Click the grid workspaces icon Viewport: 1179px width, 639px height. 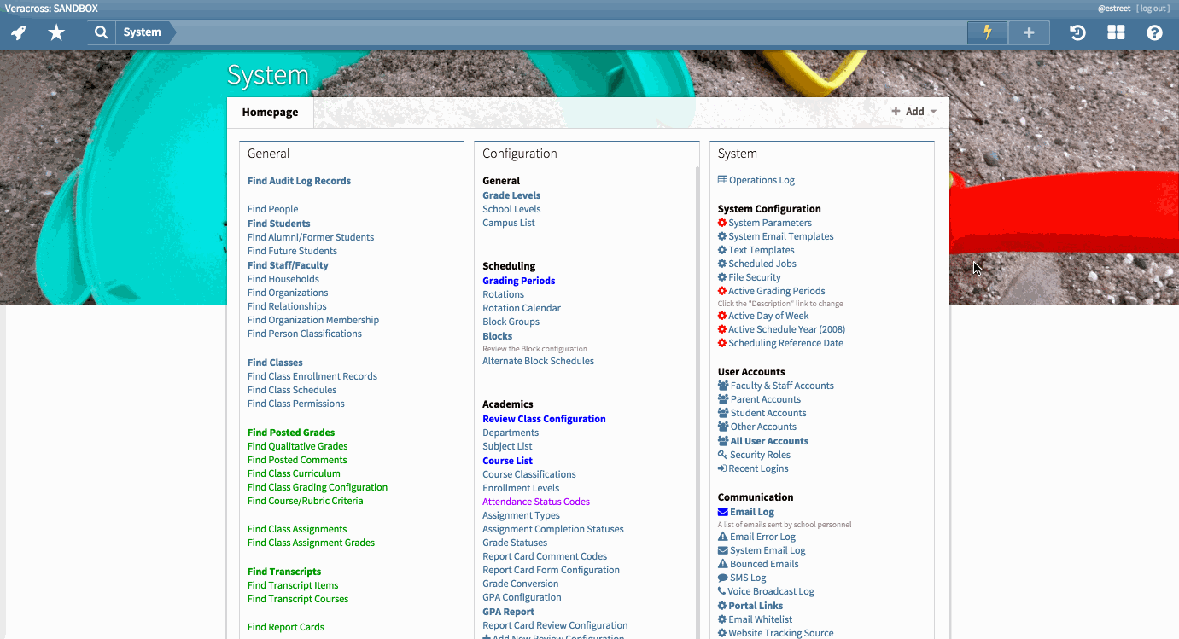pos(1115,32)
